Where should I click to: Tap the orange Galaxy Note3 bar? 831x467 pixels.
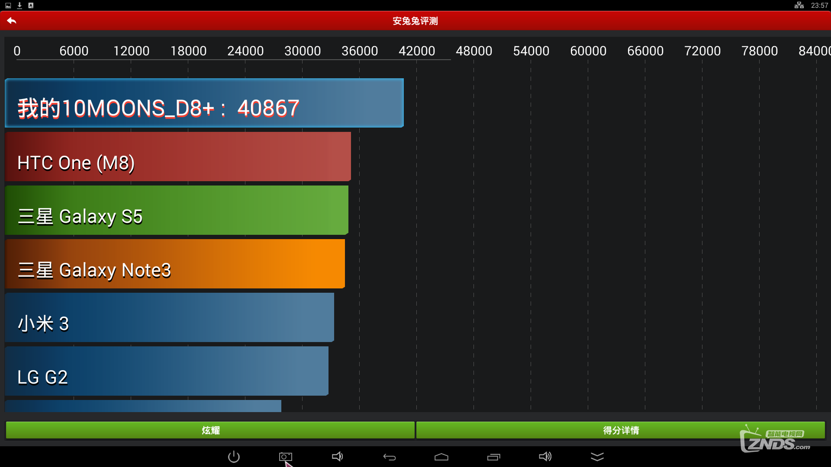coord(174,264)
